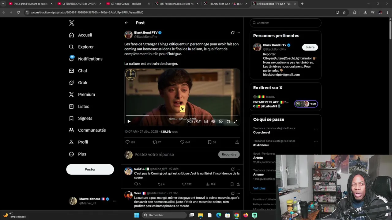Click the Poster button
Screen dimensions: 392x220
(x=90, y=169)
